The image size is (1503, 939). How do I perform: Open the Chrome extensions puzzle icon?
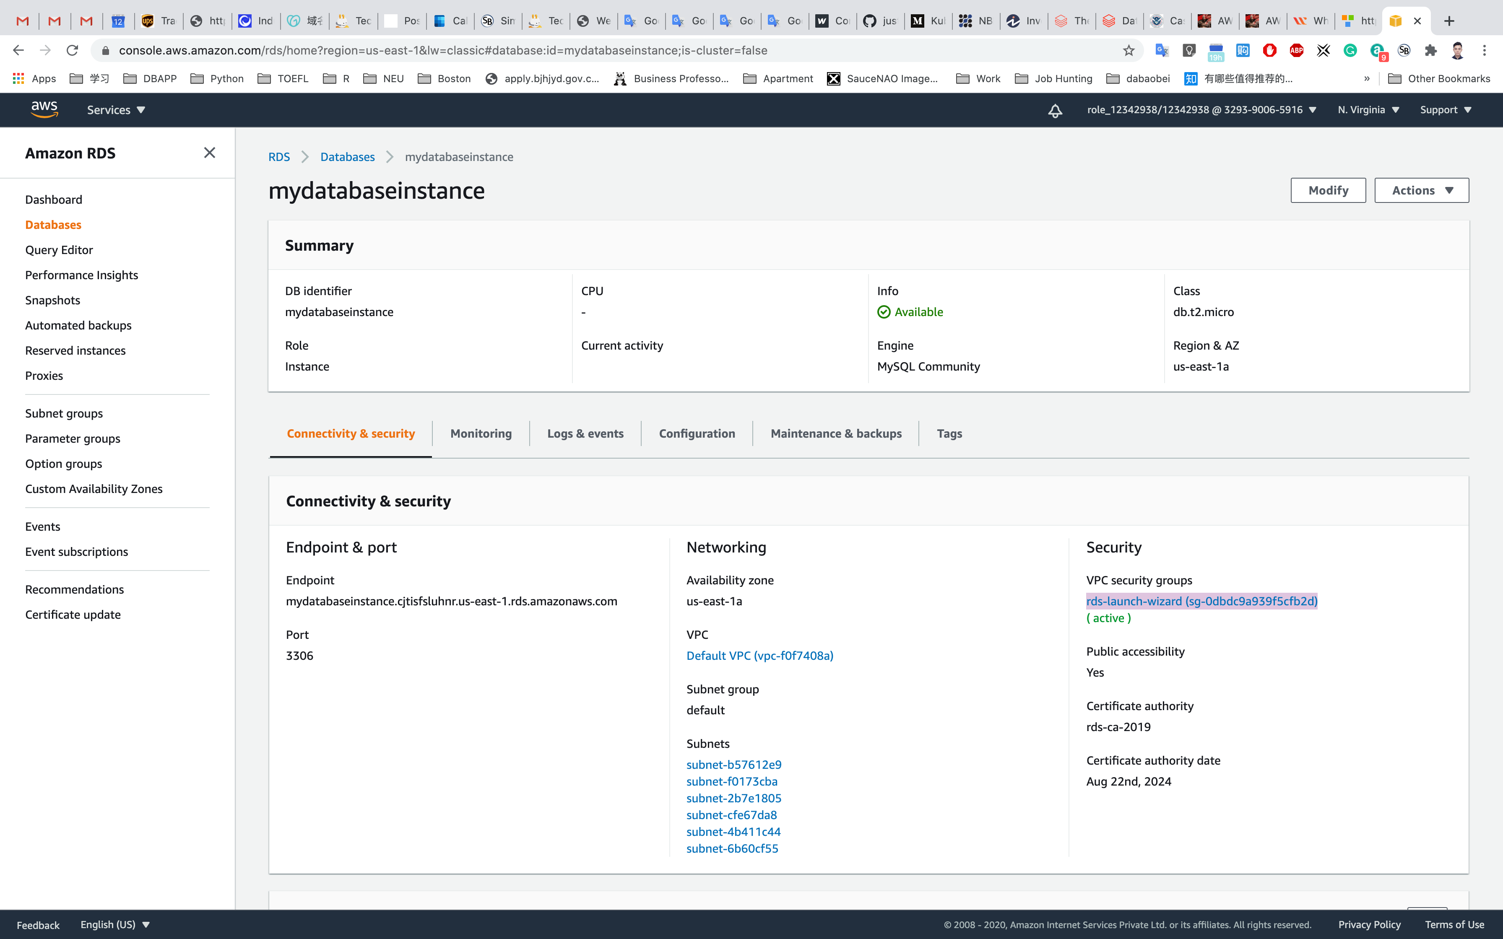1431,50
